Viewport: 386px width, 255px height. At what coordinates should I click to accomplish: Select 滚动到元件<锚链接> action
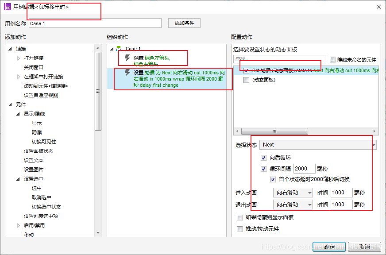pyautogui.click(x=46, y=86)
